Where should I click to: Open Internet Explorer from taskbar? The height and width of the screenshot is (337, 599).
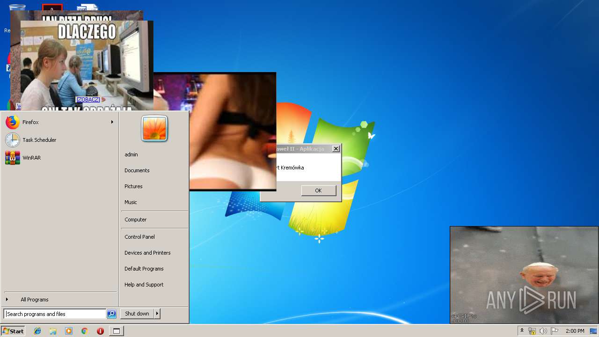[x=37, y=331]
